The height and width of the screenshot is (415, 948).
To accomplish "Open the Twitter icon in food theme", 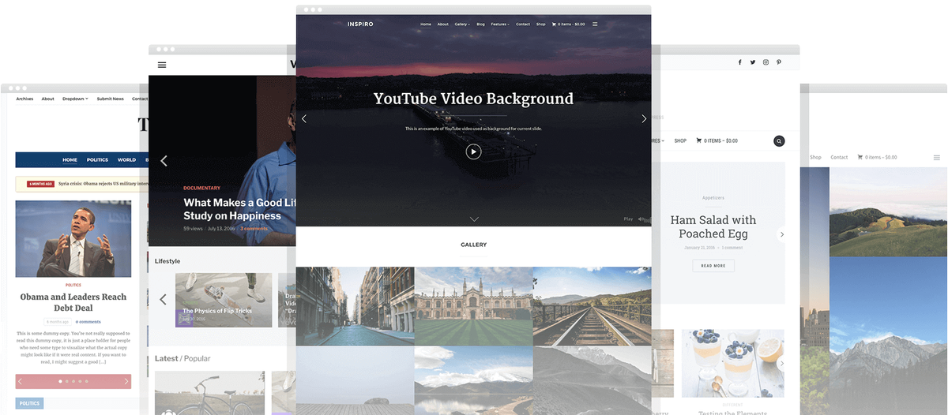I will (753, 62).
